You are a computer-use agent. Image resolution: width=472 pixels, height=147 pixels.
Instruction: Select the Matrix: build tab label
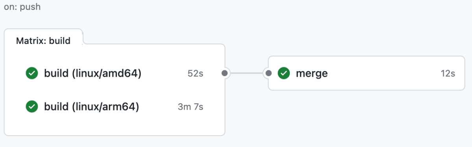click(x=43, y=41)
